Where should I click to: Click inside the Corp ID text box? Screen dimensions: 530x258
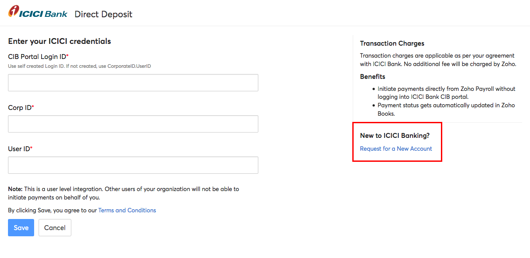coord(133,124)
